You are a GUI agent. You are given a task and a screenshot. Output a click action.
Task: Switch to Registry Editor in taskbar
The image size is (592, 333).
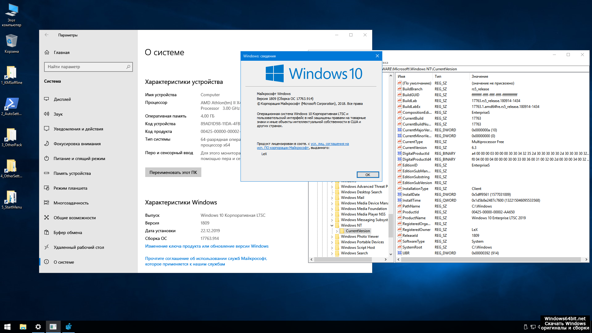[x=68, y=327]
